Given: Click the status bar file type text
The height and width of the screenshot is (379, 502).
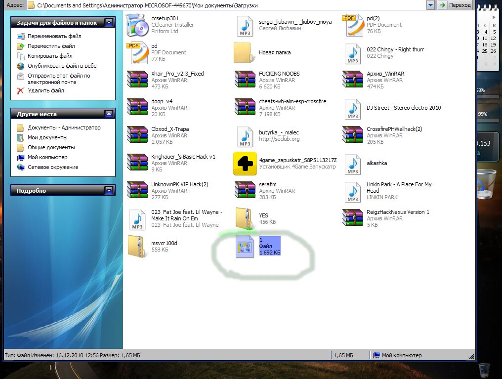Looking at the screenshot, I should click(x=72, y=355).
